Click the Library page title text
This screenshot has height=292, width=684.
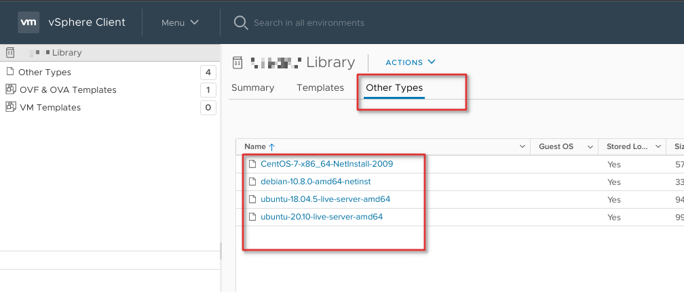pos(330,62)
